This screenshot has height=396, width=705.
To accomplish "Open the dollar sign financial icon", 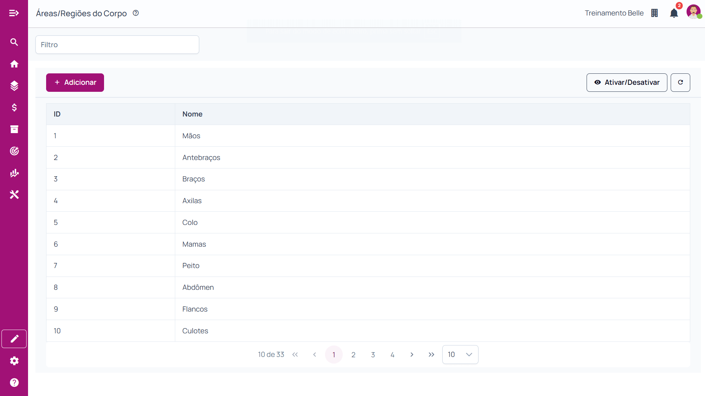I will point(14,107).
